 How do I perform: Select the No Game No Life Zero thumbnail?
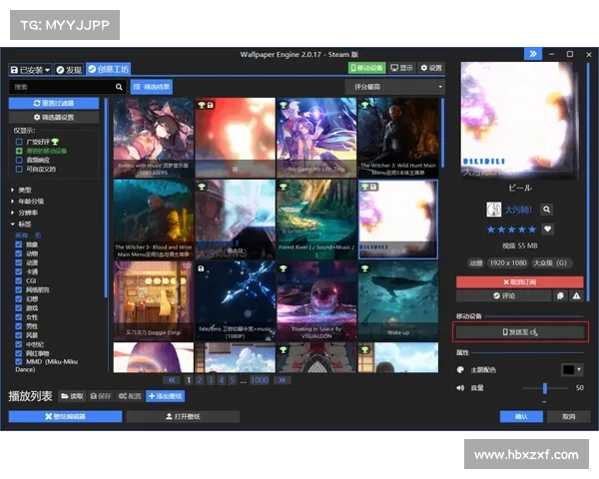316,138
